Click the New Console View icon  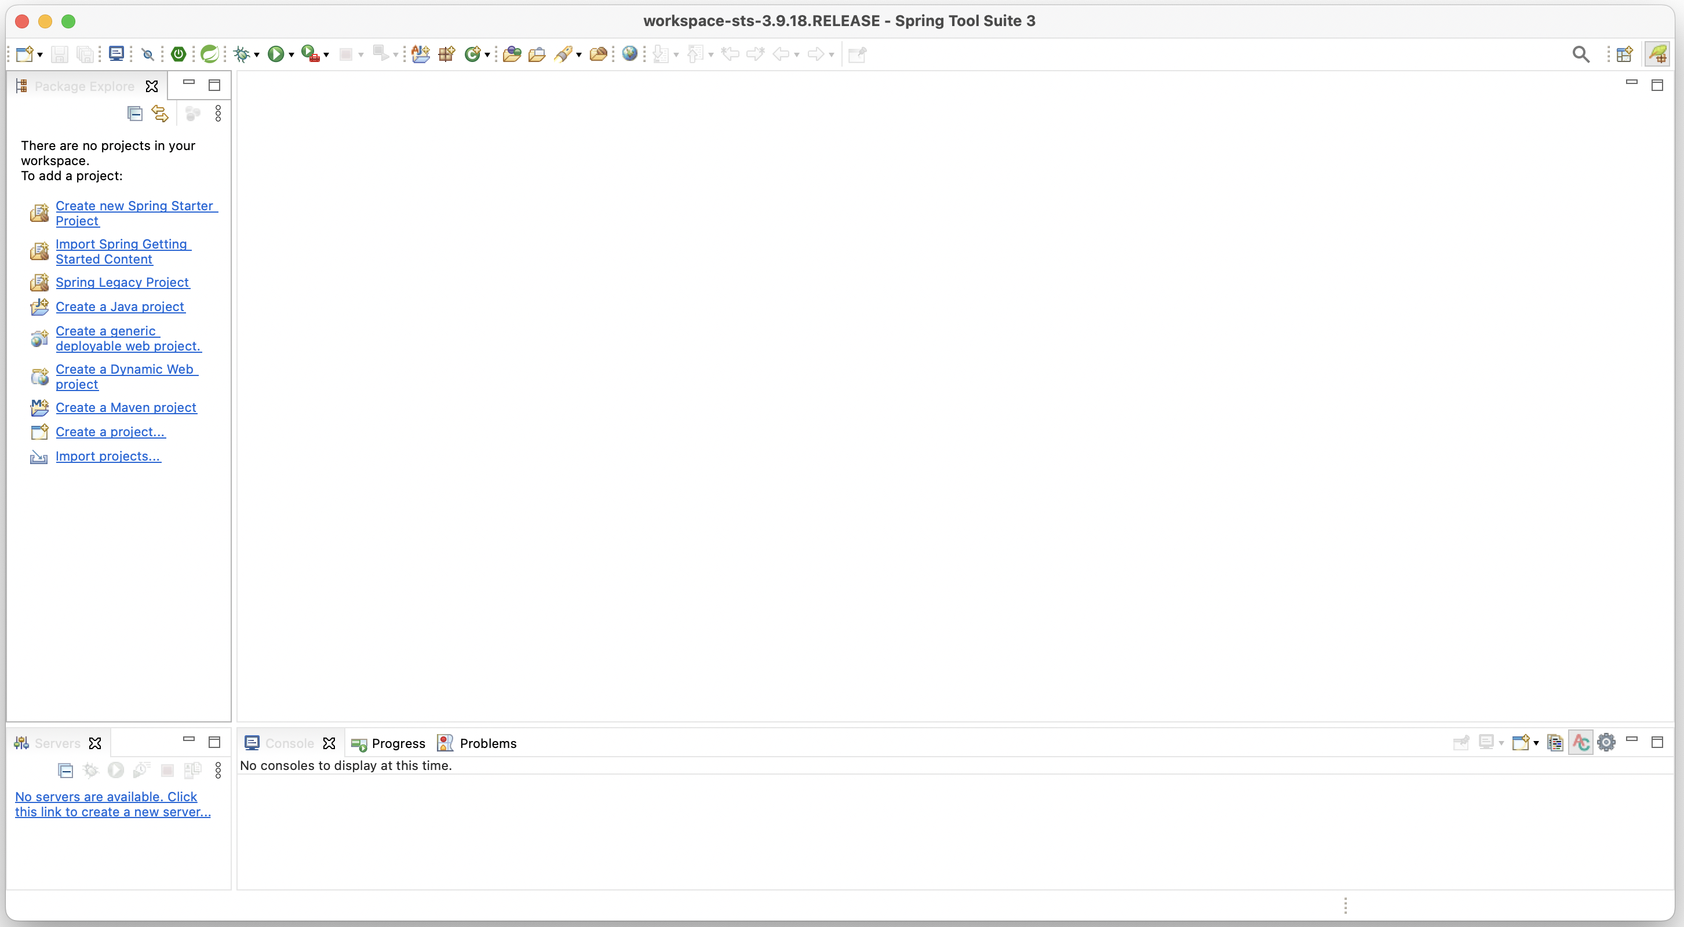(1521, 743)
